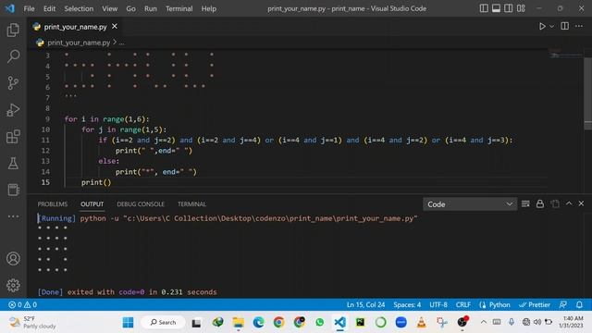Open the Accounts menu
Viewport: 592px width, 333px height.
tap(13, 259)
